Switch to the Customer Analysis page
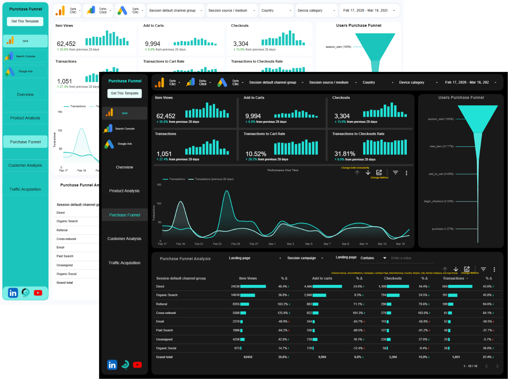 124,238
